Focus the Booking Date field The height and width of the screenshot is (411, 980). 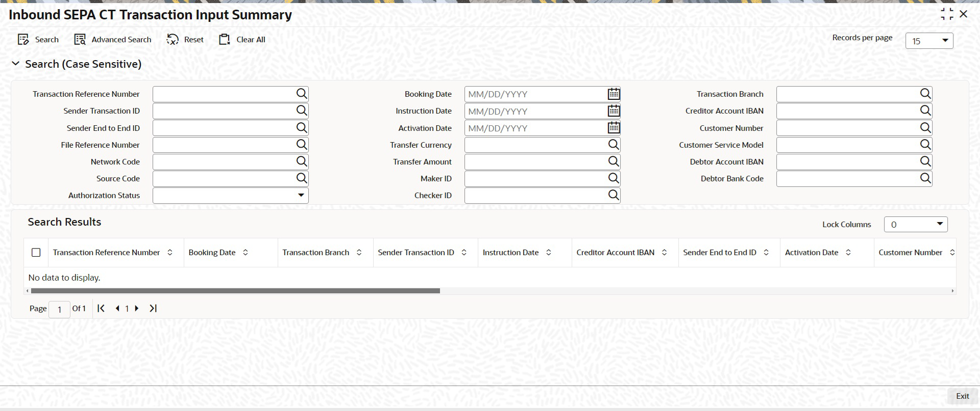pos(535,94)
